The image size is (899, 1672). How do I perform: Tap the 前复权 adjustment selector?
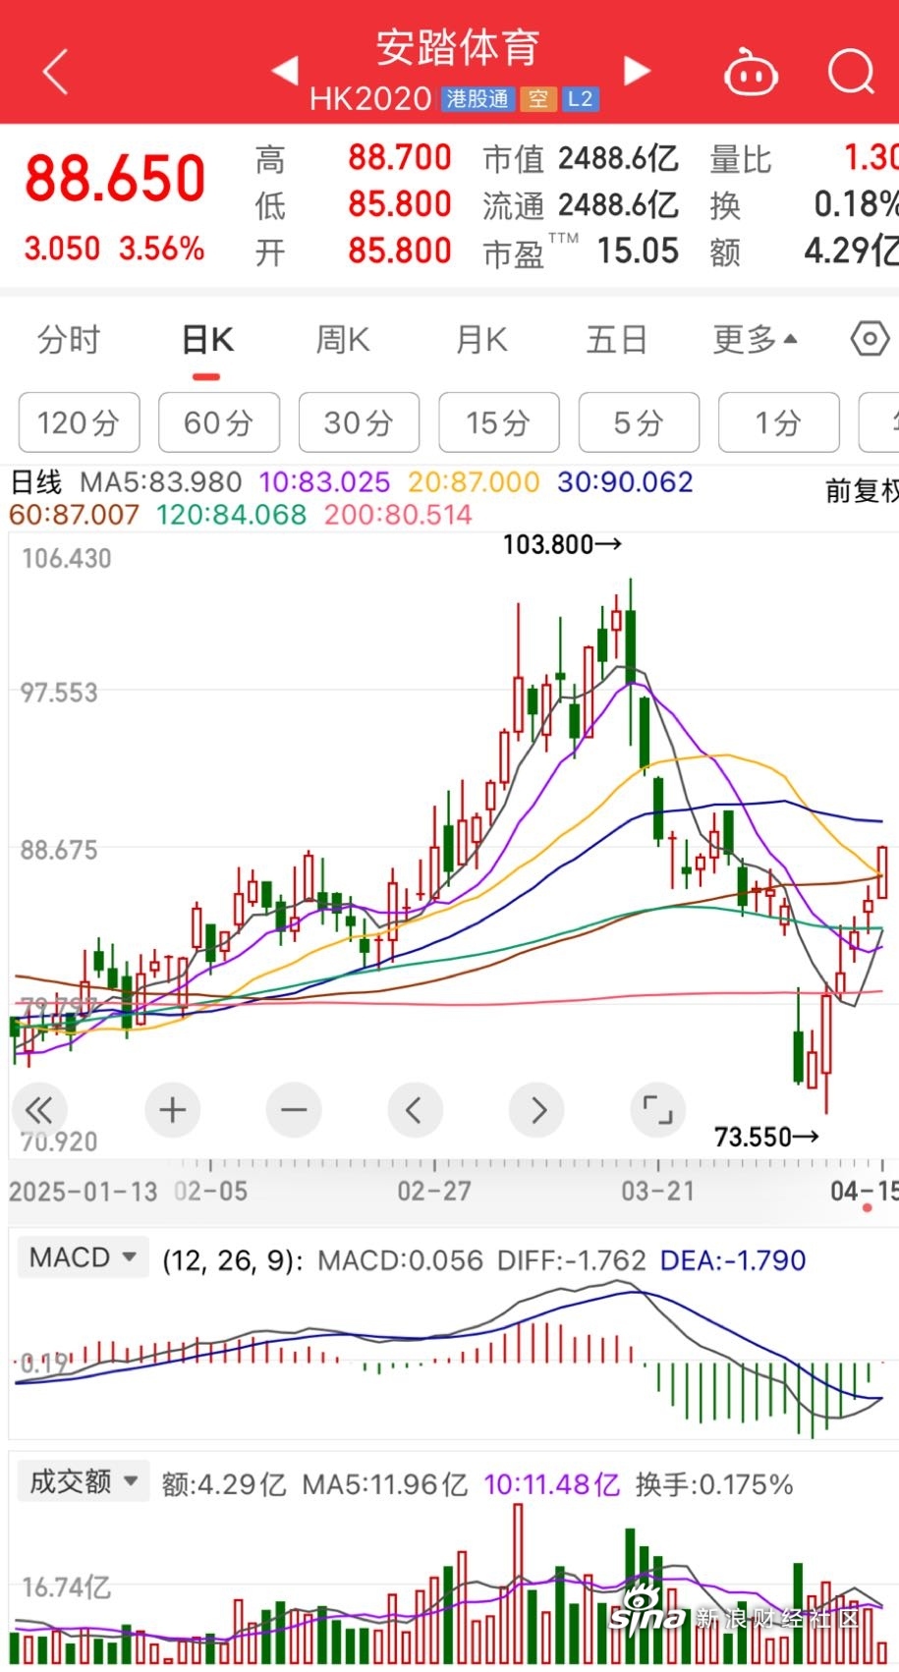tap(862, 490)
